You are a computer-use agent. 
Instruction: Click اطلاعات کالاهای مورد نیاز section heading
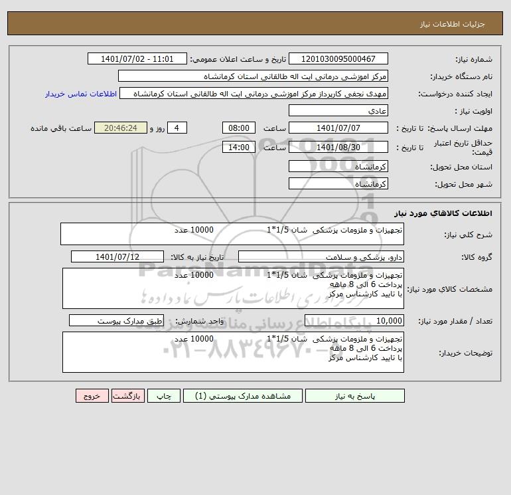point(443,213)
